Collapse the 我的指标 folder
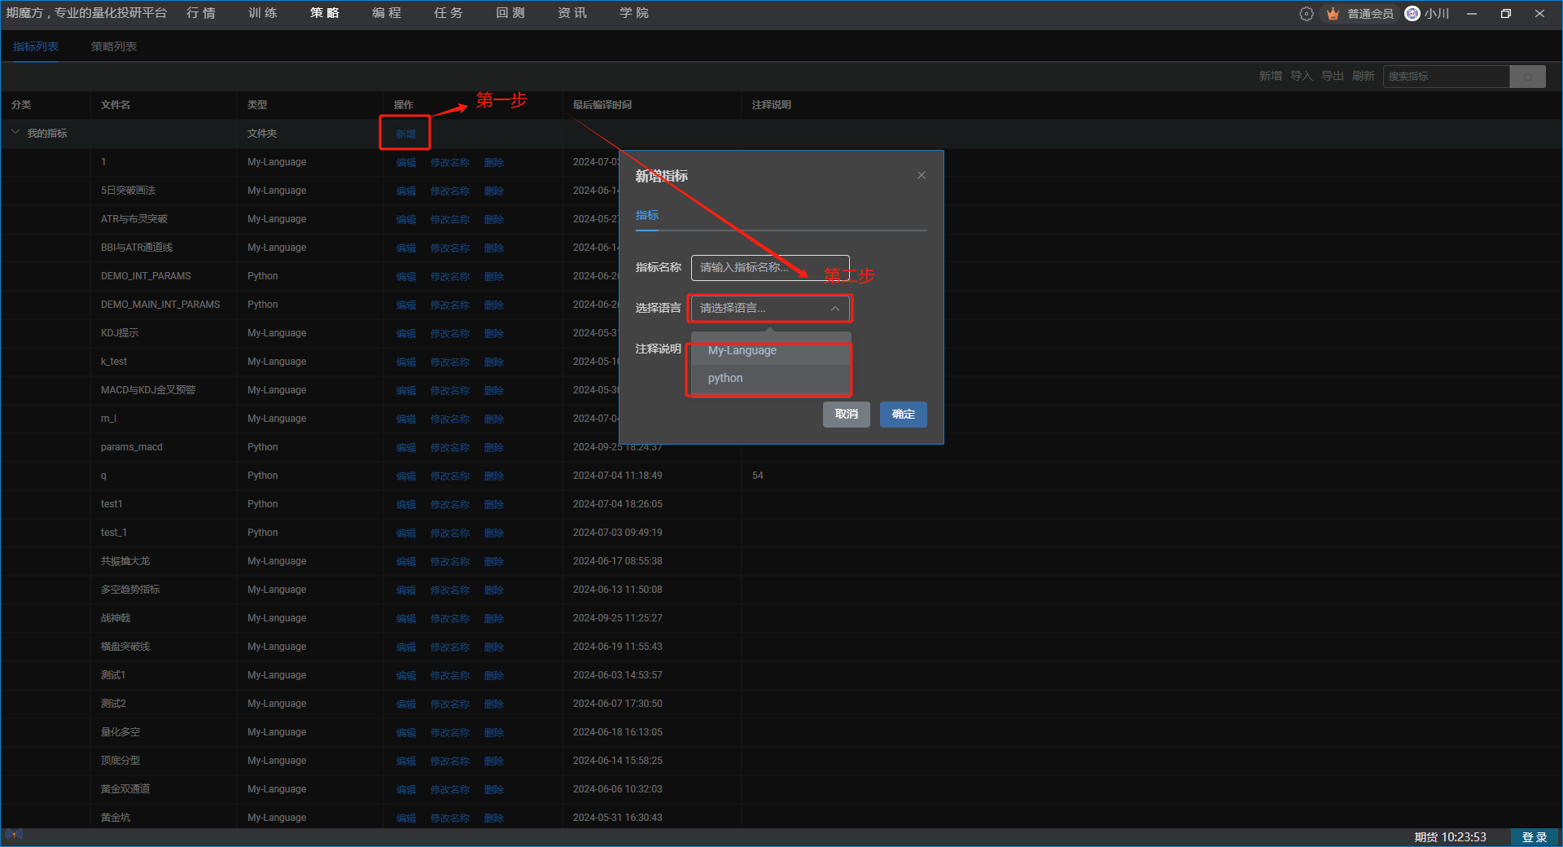This screenshot has height=847, width=1563. pos(15,132)
